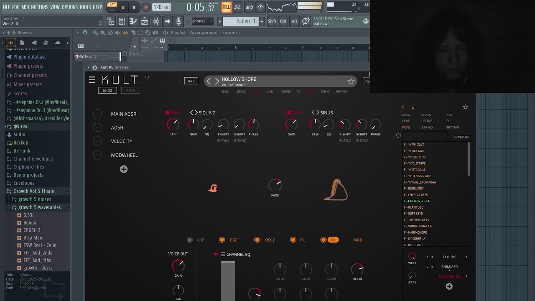Open the channel rack icon

click(x=122, y=21)
